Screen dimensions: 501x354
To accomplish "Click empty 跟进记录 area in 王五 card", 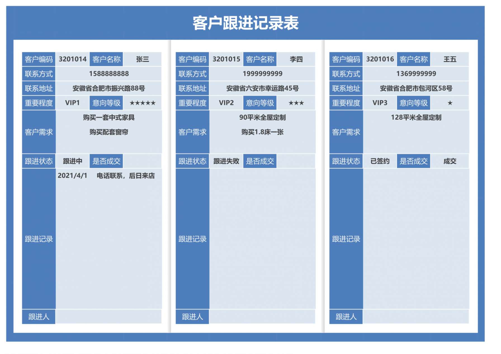I will (x=416, y=239).
